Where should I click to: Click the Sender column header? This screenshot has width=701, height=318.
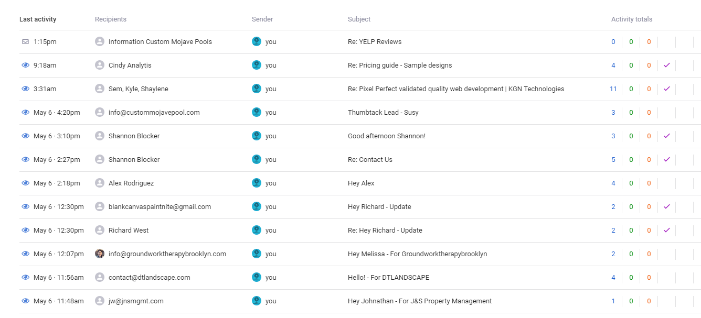click(x=262, y=19)
